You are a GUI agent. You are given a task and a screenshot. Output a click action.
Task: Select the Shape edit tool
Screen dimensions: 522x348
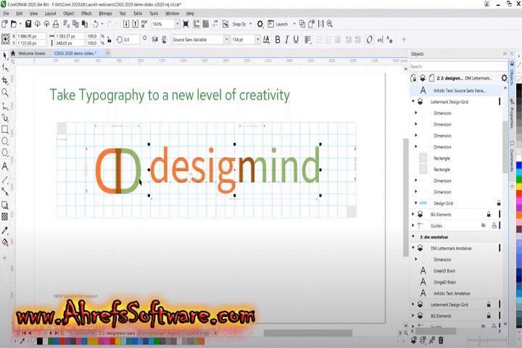pos(5,67)
